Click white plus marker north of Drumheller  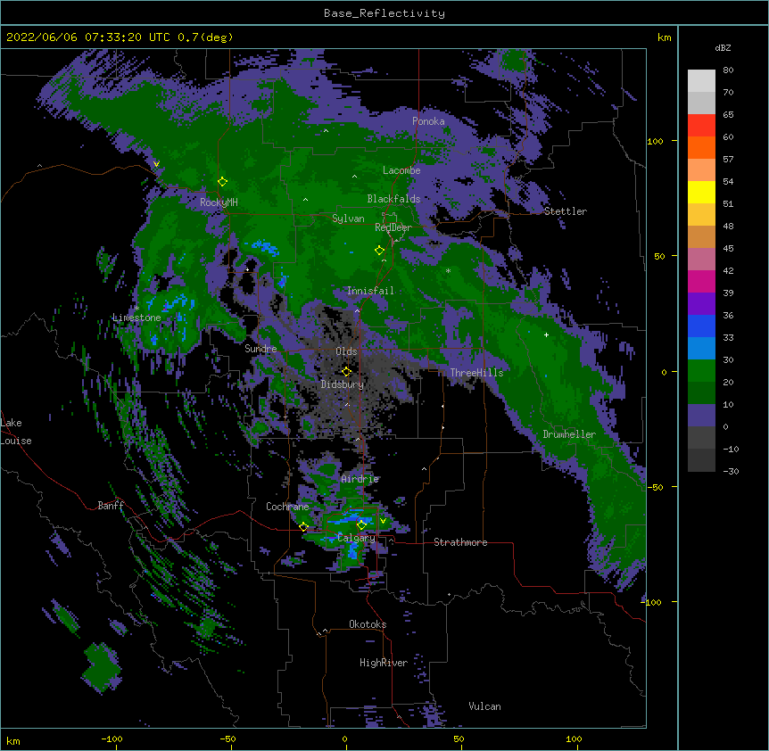(546, 334)
